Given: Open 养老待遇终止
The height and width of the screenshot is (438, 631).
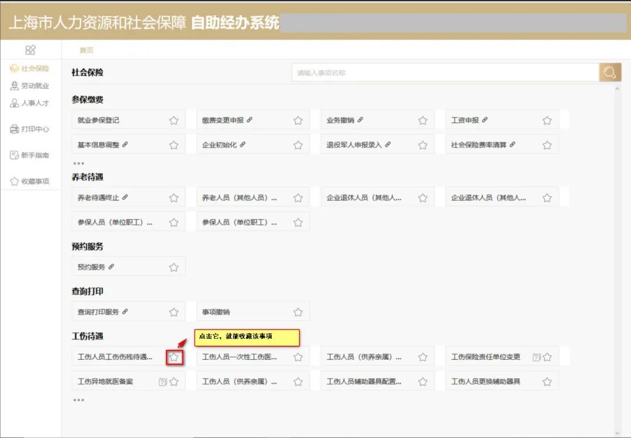Looking at the screenshot, I should [129, 197].
